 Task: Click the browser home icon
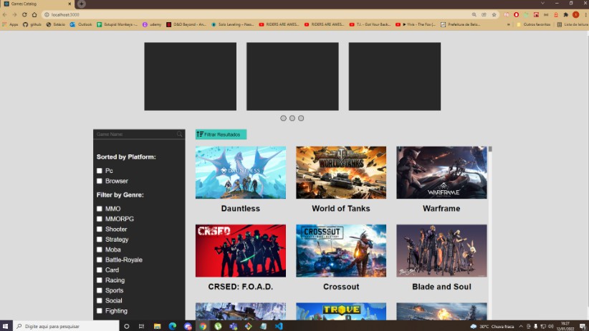[34, 14]
